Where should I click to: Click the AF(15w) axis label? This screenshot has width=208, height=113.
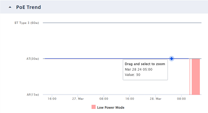tap(33, 95)
